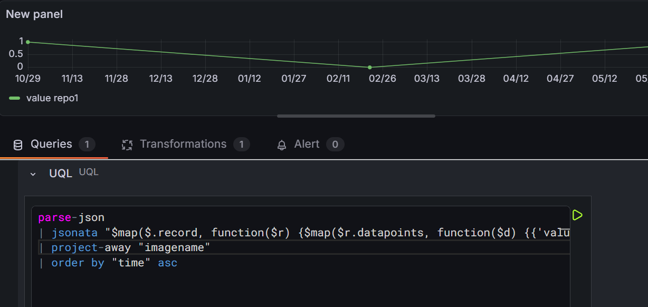Click the green 'value repo1' legend color swatch
Screen dimensions: 648x307
tap(15, 98)
